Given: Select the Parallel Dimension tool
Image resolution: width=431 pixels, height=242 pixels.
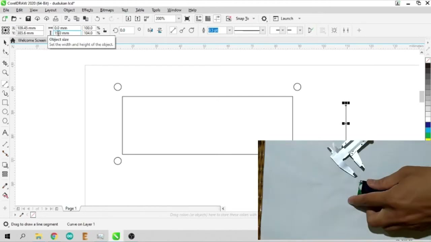Looking at the screenshot, I should [5, 144].
